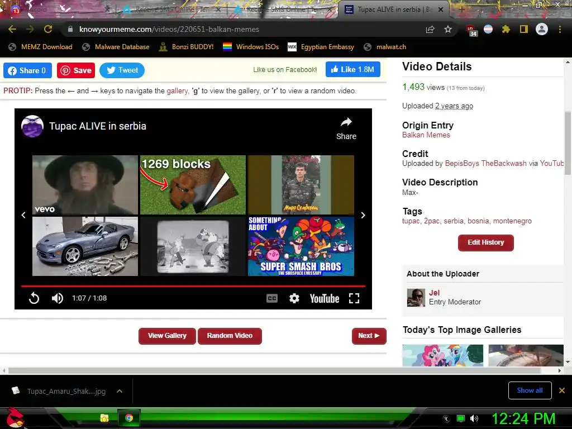Screen dimensions: 572x429
Task: Open the black-and-white cartoon suggested video
Action: pyautogui.click(x=193, y=246)
